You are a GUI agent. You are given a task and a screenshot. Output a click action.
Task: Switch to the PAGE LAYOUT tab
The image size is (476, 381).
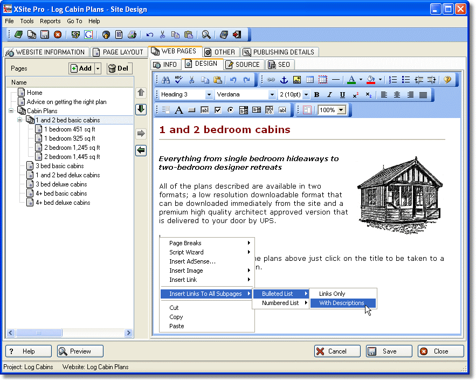point(118,52)
